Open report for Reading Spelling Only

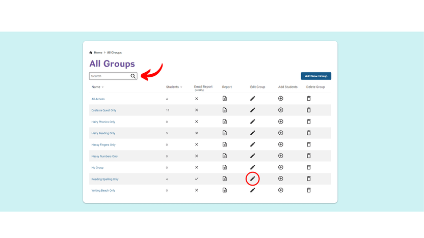pos(225,178)
